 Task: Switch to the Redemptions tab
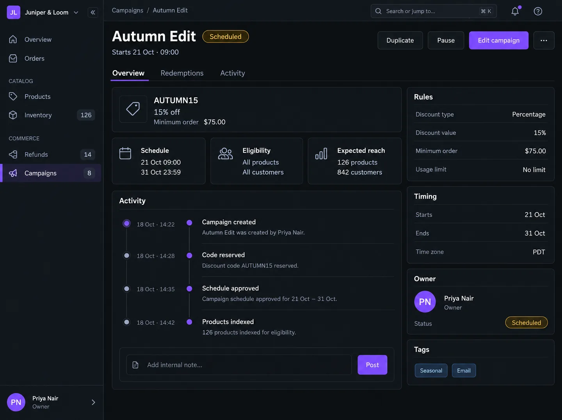(x=182, y=73)
